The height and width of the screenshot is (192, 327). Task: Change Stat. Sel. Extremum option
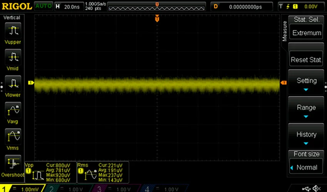coord(306,33)
